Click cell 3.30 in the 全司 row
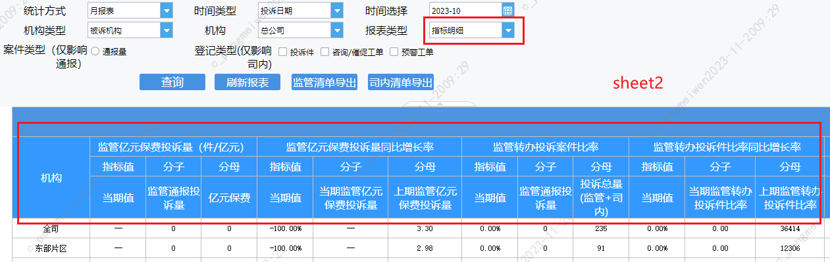 coord(425,228)
